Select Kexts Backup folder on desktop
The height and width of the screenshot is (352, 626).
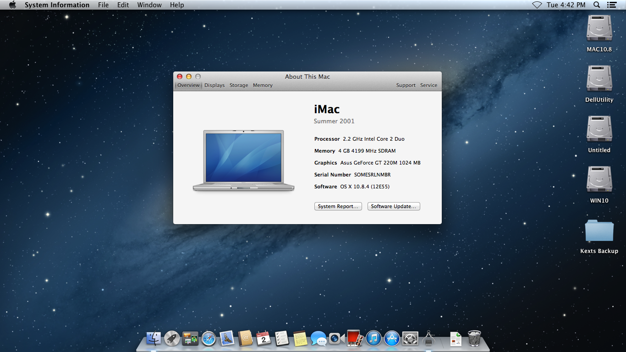[x=599, y=236]
